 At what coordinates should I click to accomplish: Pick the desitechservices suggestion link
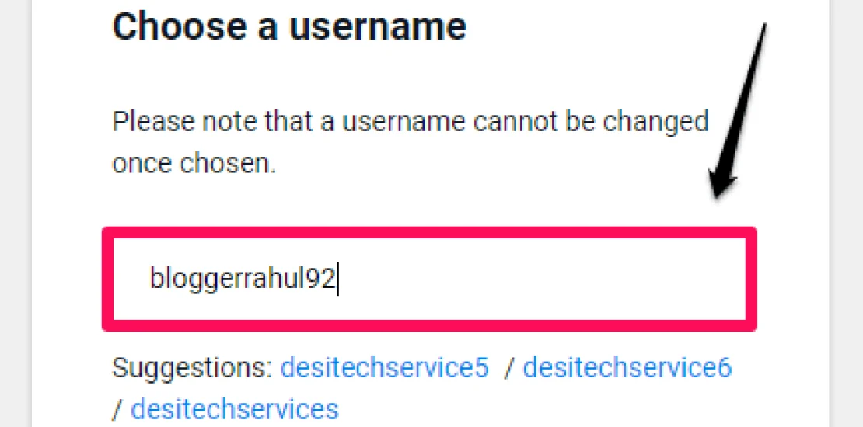pyautogui.click(x=234, y=408)
